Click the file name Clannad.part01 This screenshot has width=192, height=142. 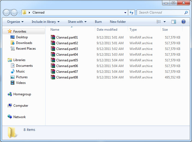click(67, 37)
